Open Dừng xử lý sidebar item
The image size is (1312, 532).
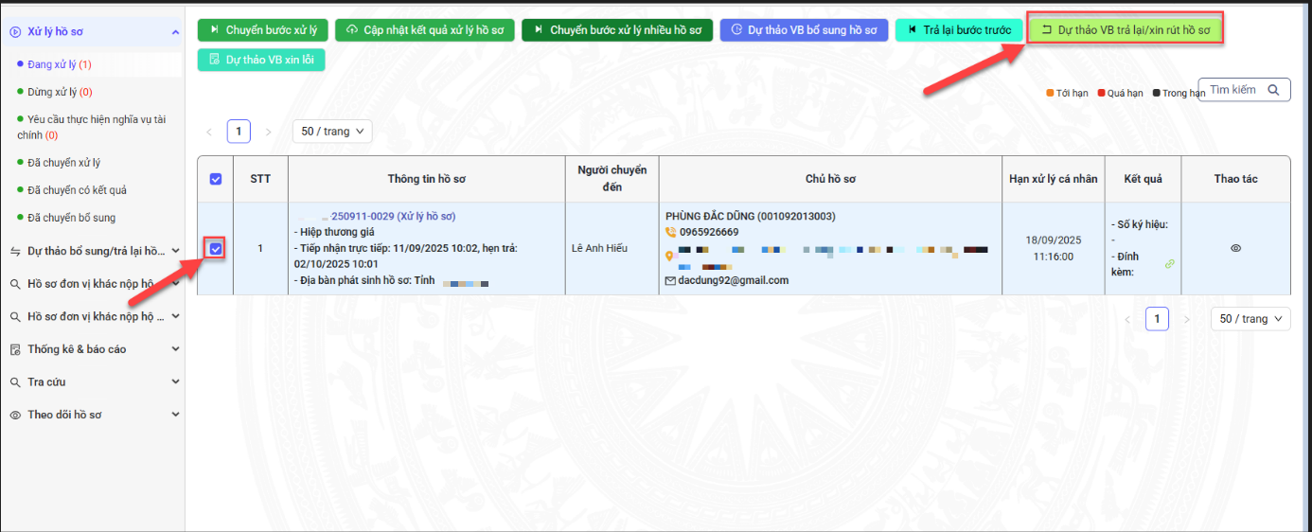(60, 92)
